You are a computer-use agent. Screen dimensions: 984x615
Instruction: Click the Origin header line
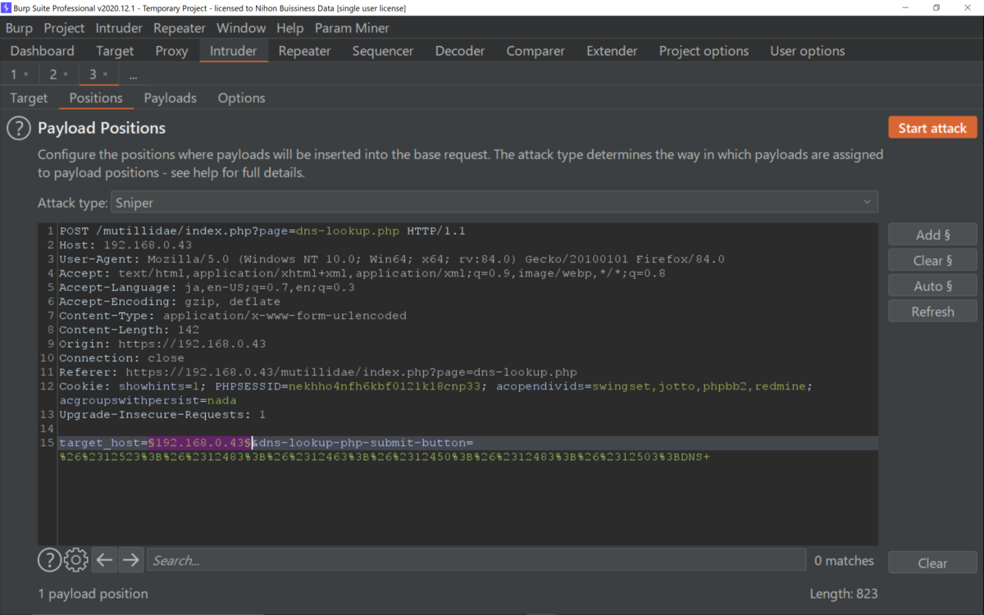click(162, 344)
